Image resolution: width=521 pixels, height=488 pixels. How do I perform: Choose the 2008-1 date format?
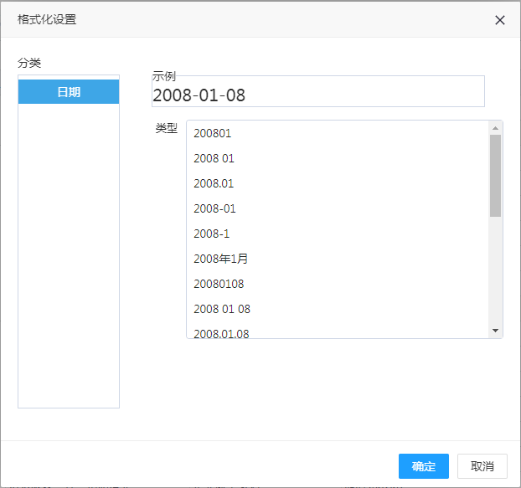coord(211,234)
